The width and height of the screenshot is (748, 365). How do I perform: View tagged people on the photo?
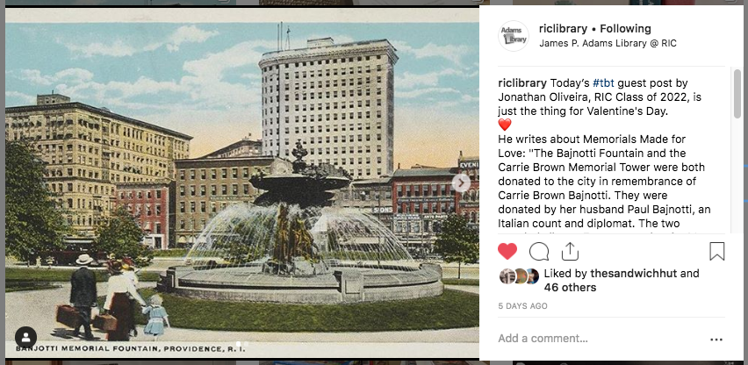point(25,338)
